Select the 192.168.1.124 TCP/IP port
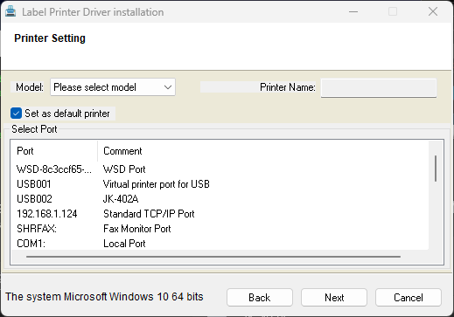The image size is (454, 317). tap(220, 214)
